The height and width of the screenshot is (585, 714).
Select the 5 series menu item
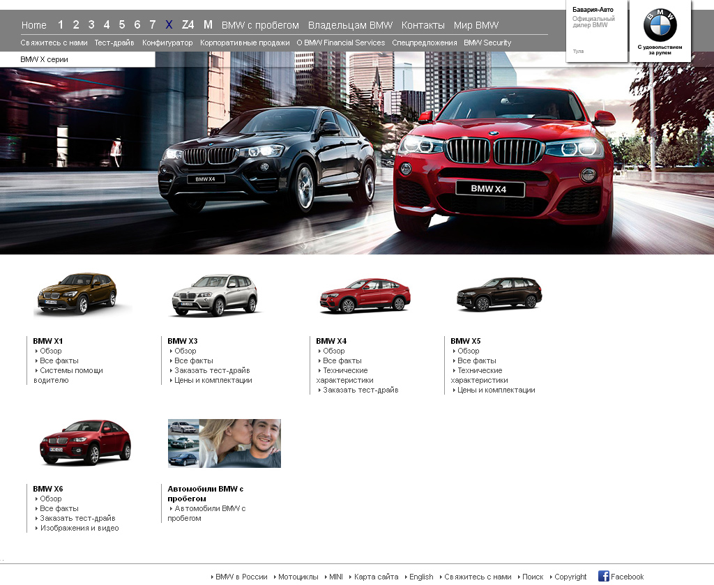(122, 24)
